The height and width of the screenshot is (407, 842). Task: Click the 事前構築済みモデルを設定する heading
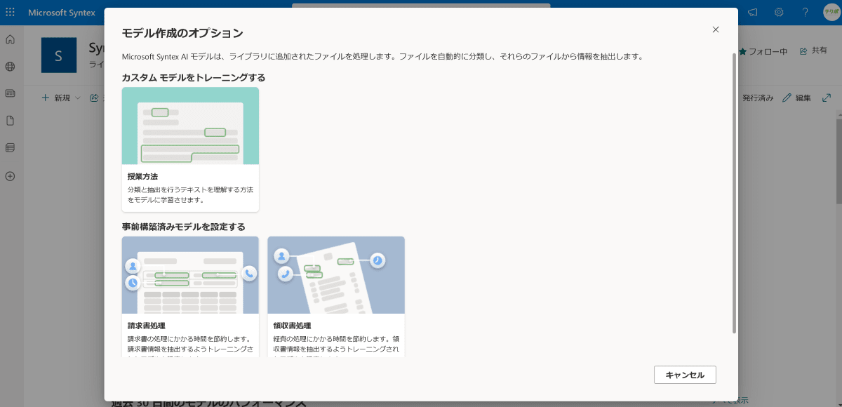184,227
